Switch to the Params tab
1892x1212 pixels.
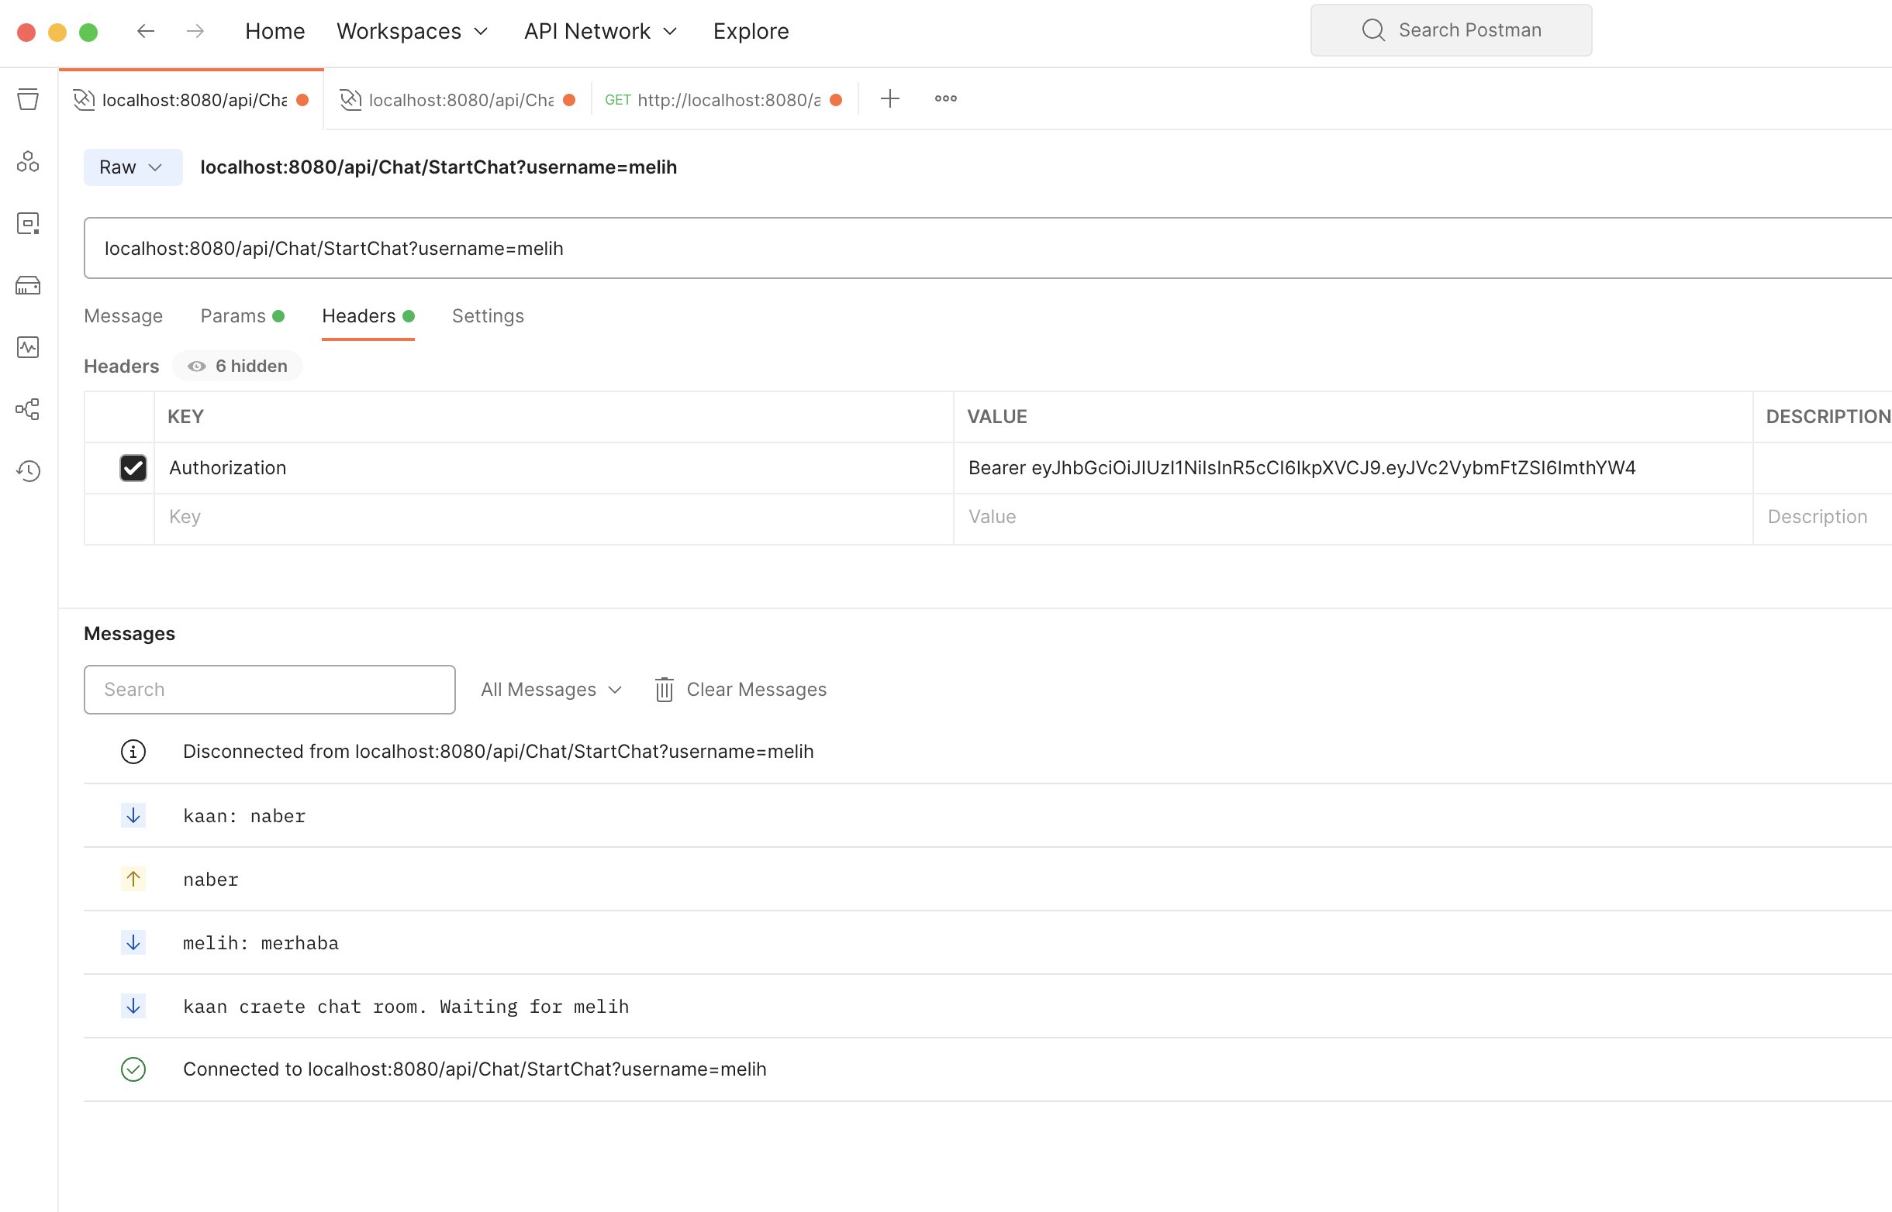233,315
